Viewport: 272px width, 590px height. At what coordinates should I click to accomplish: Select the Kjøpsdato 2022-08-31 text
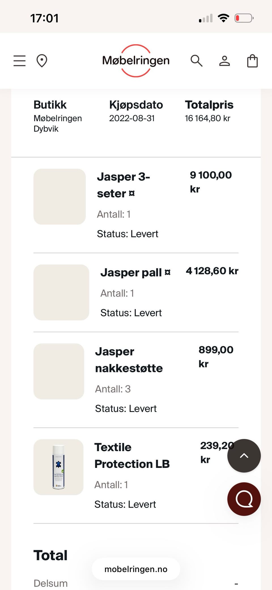tap(132, 118)
